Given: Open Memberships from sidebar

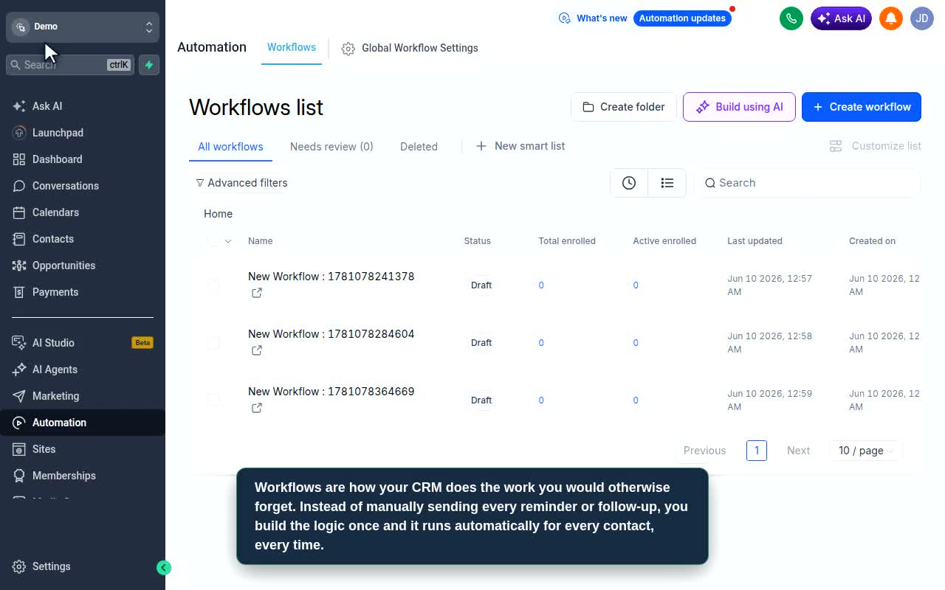Looking at the screenshot, I should tap(83, 476).
